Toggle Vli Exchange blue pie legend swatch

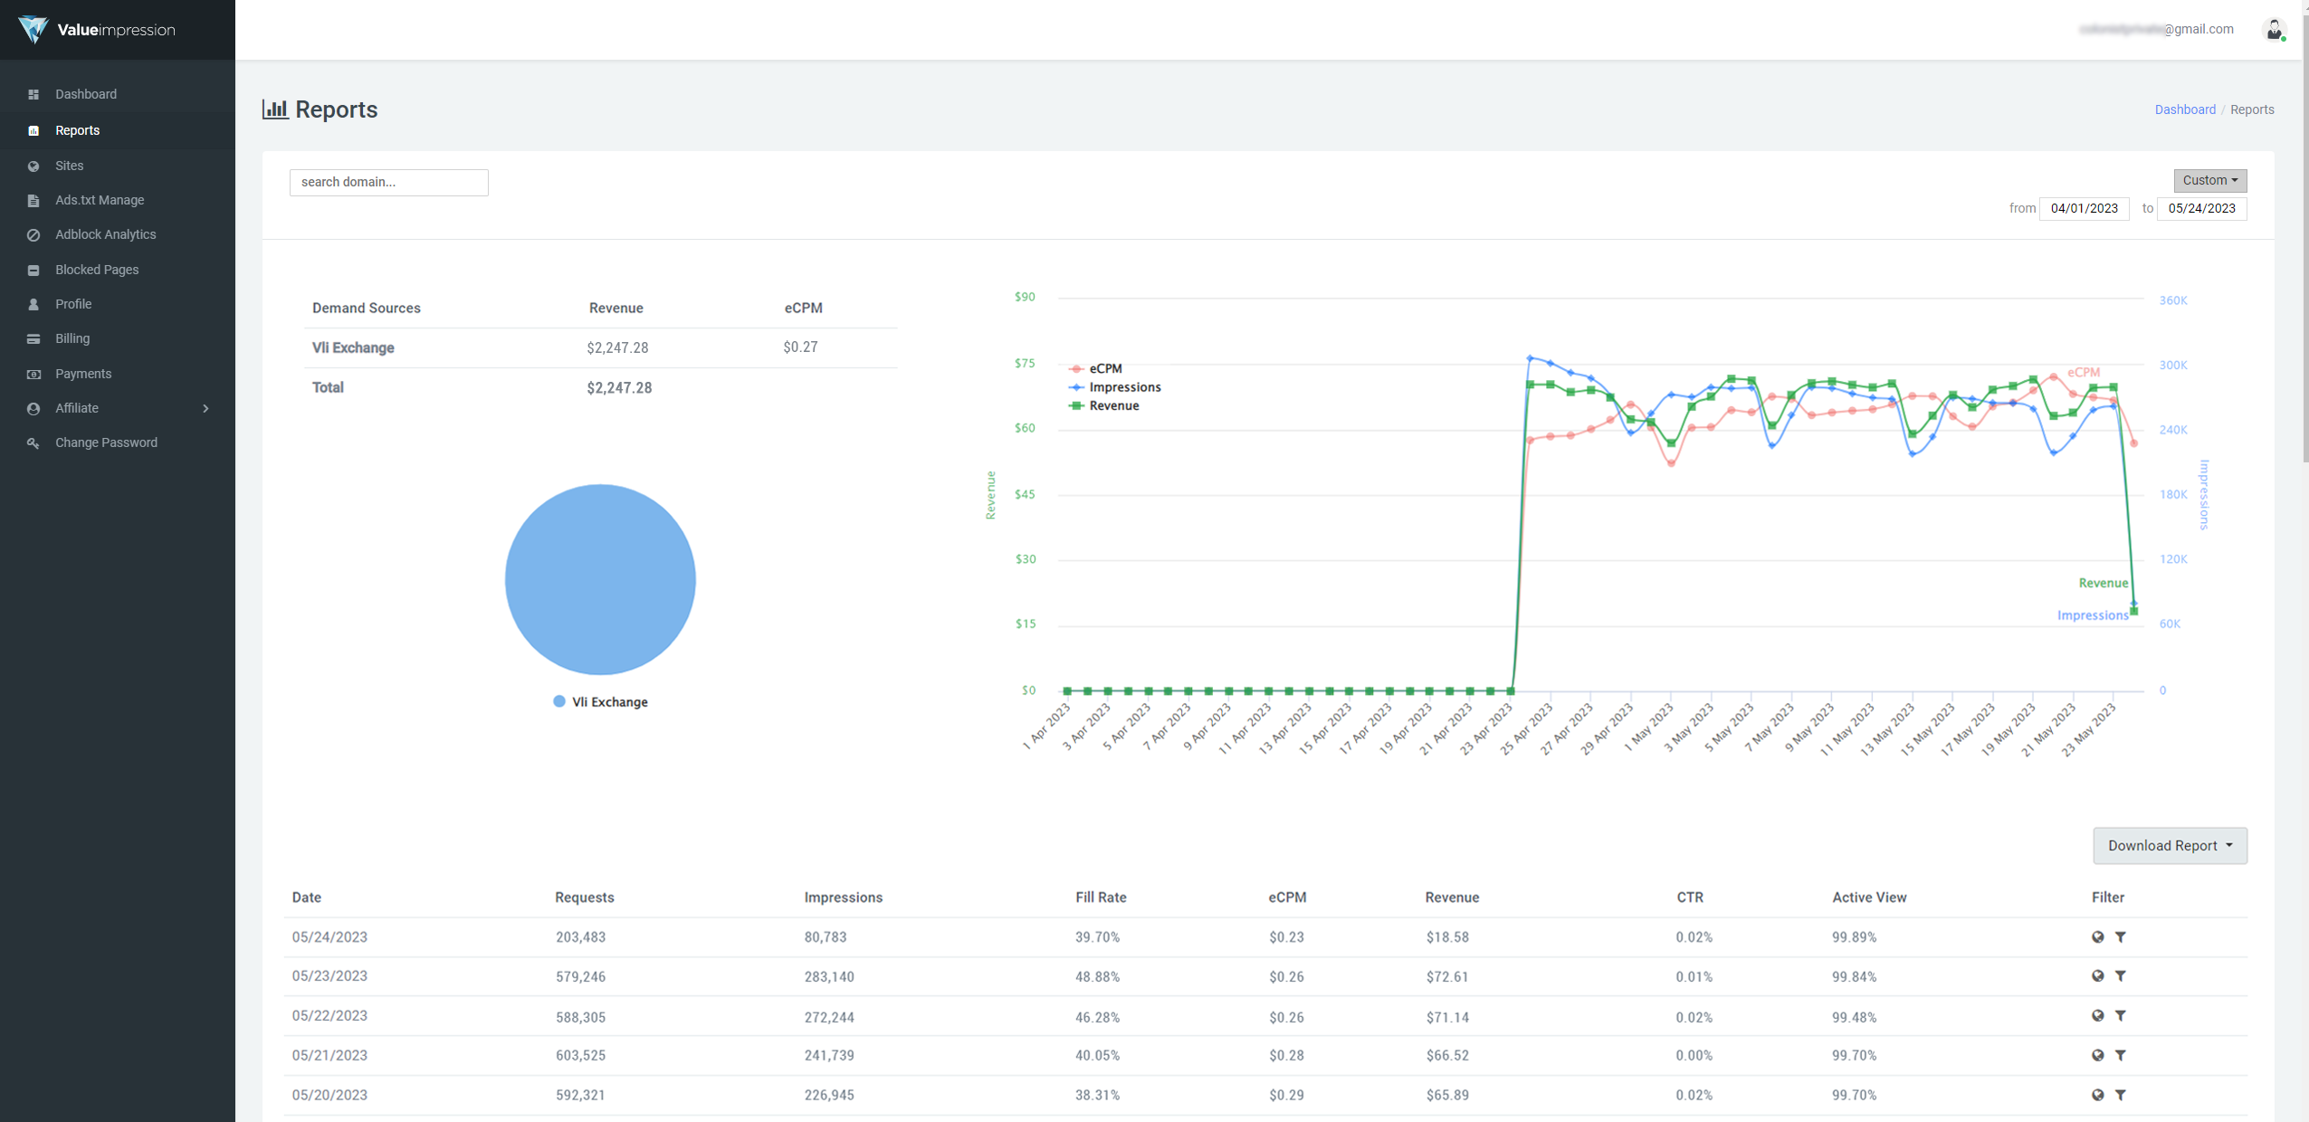(559, 701)
